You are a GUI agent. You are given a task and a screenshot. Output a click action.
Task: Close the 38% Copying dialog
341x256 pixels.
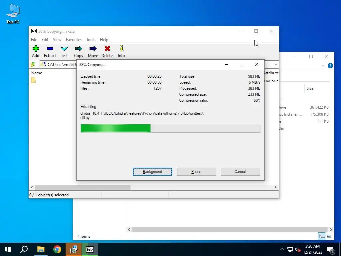click(257, 64)
